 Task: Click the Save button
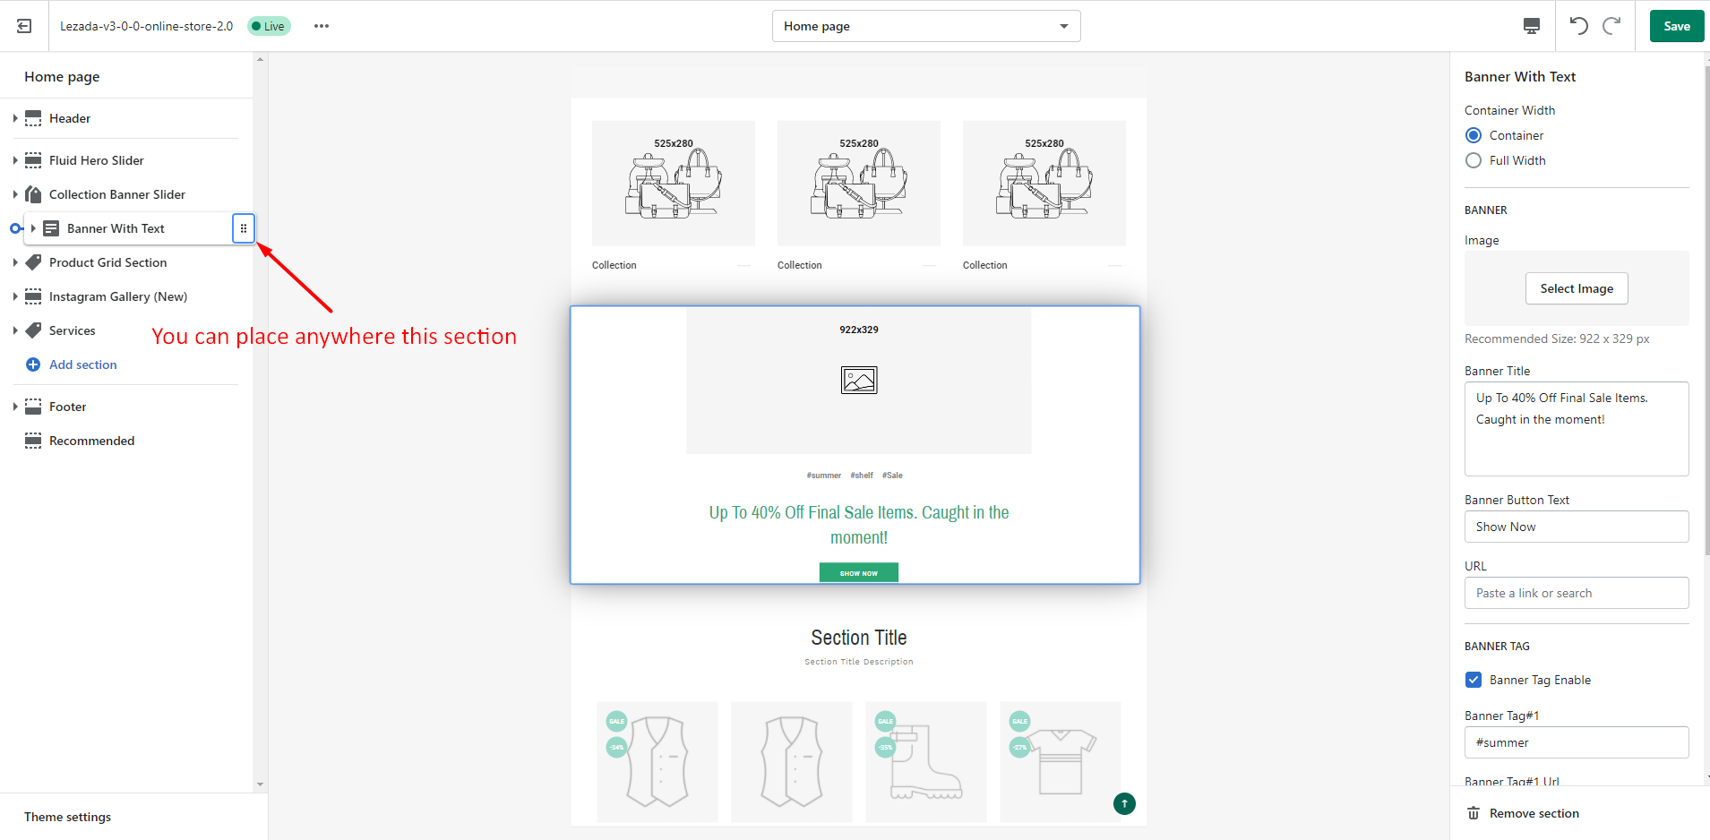[1675, 26]
